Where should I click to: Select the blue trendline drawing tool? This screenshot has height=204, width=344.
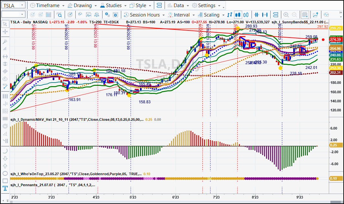coord(5,86)
